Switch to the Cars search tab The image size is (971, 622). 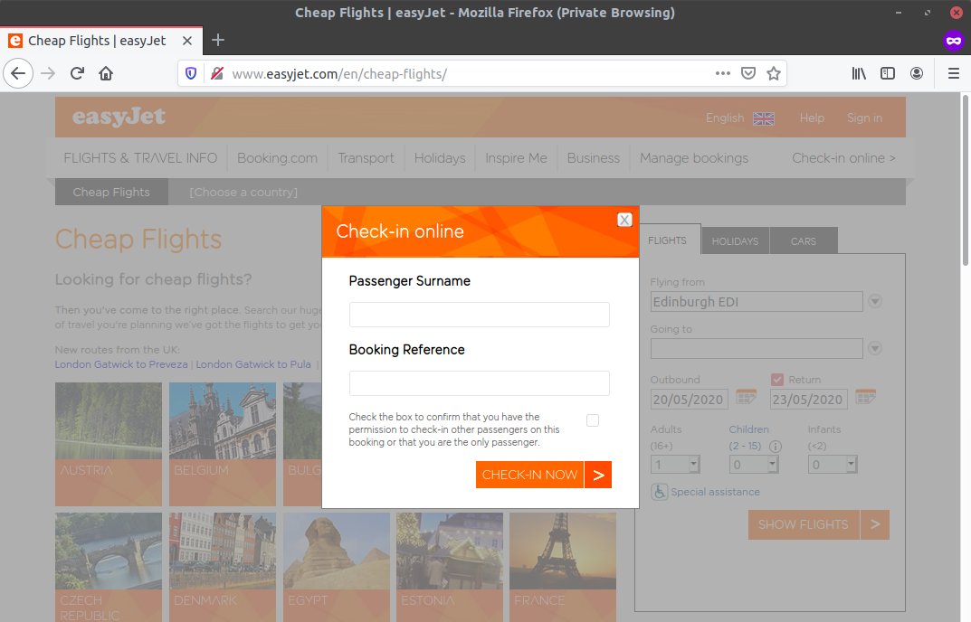point(804,240)
